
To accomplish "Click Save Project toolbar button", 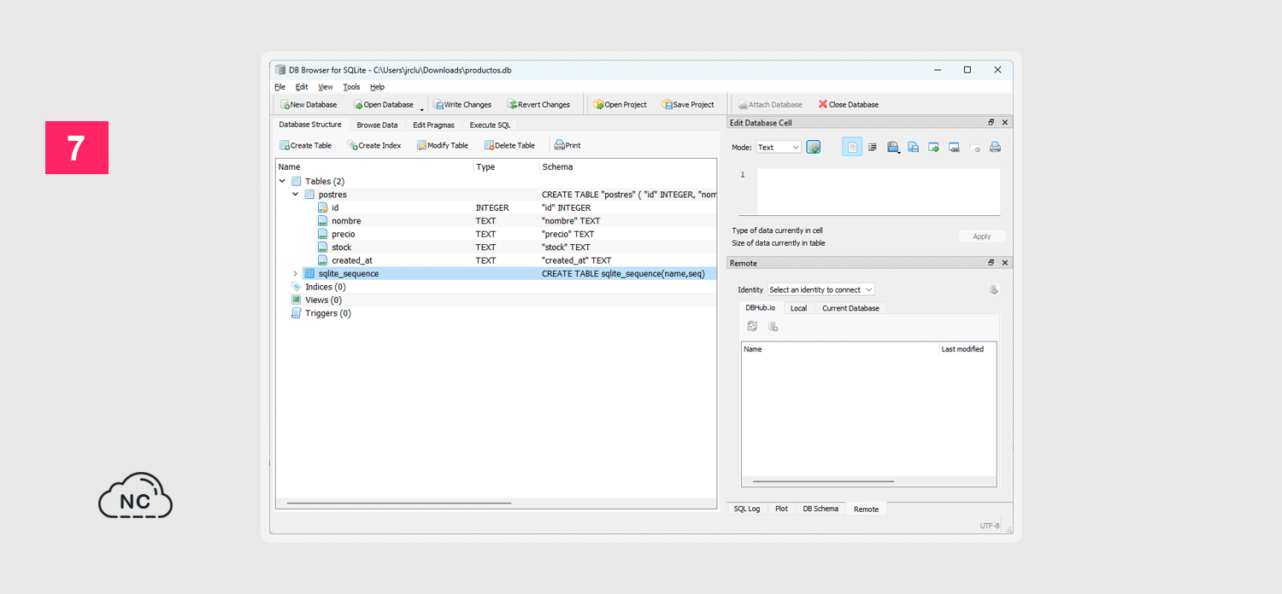I will 688,104.
